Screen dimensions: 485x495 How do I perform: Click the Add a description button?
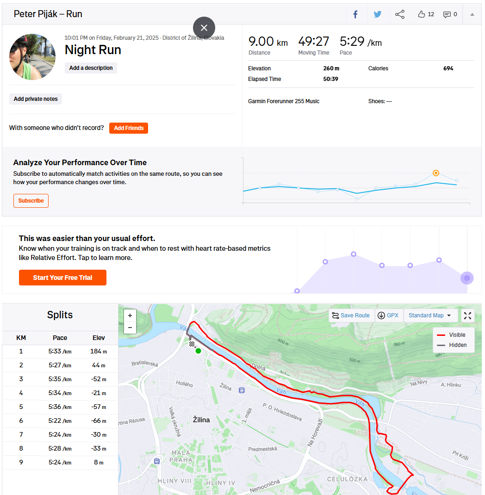pyautogui.click(x=91, y=68)
